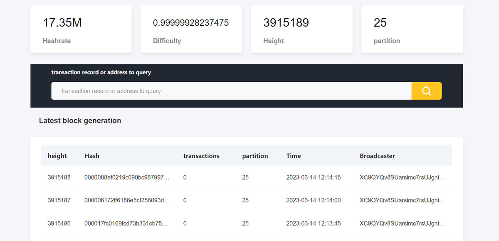Select the Broadcaster link on block 3915188
Image resolution: width=499 pixels, height=241 pixels.
402,177
